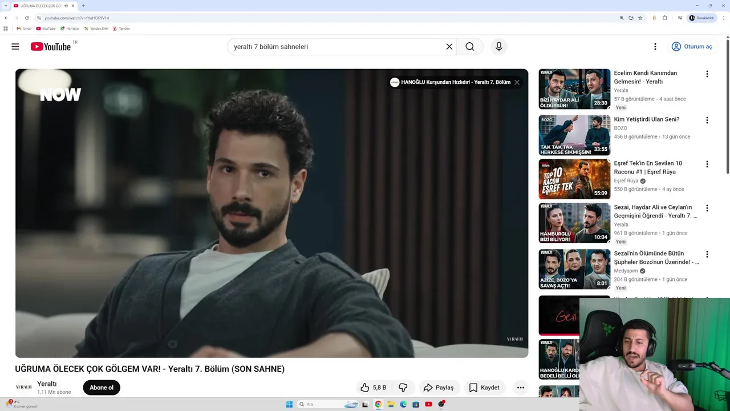
Task: Expand Chrome tab search dropdown
Action: pos(6,6)
